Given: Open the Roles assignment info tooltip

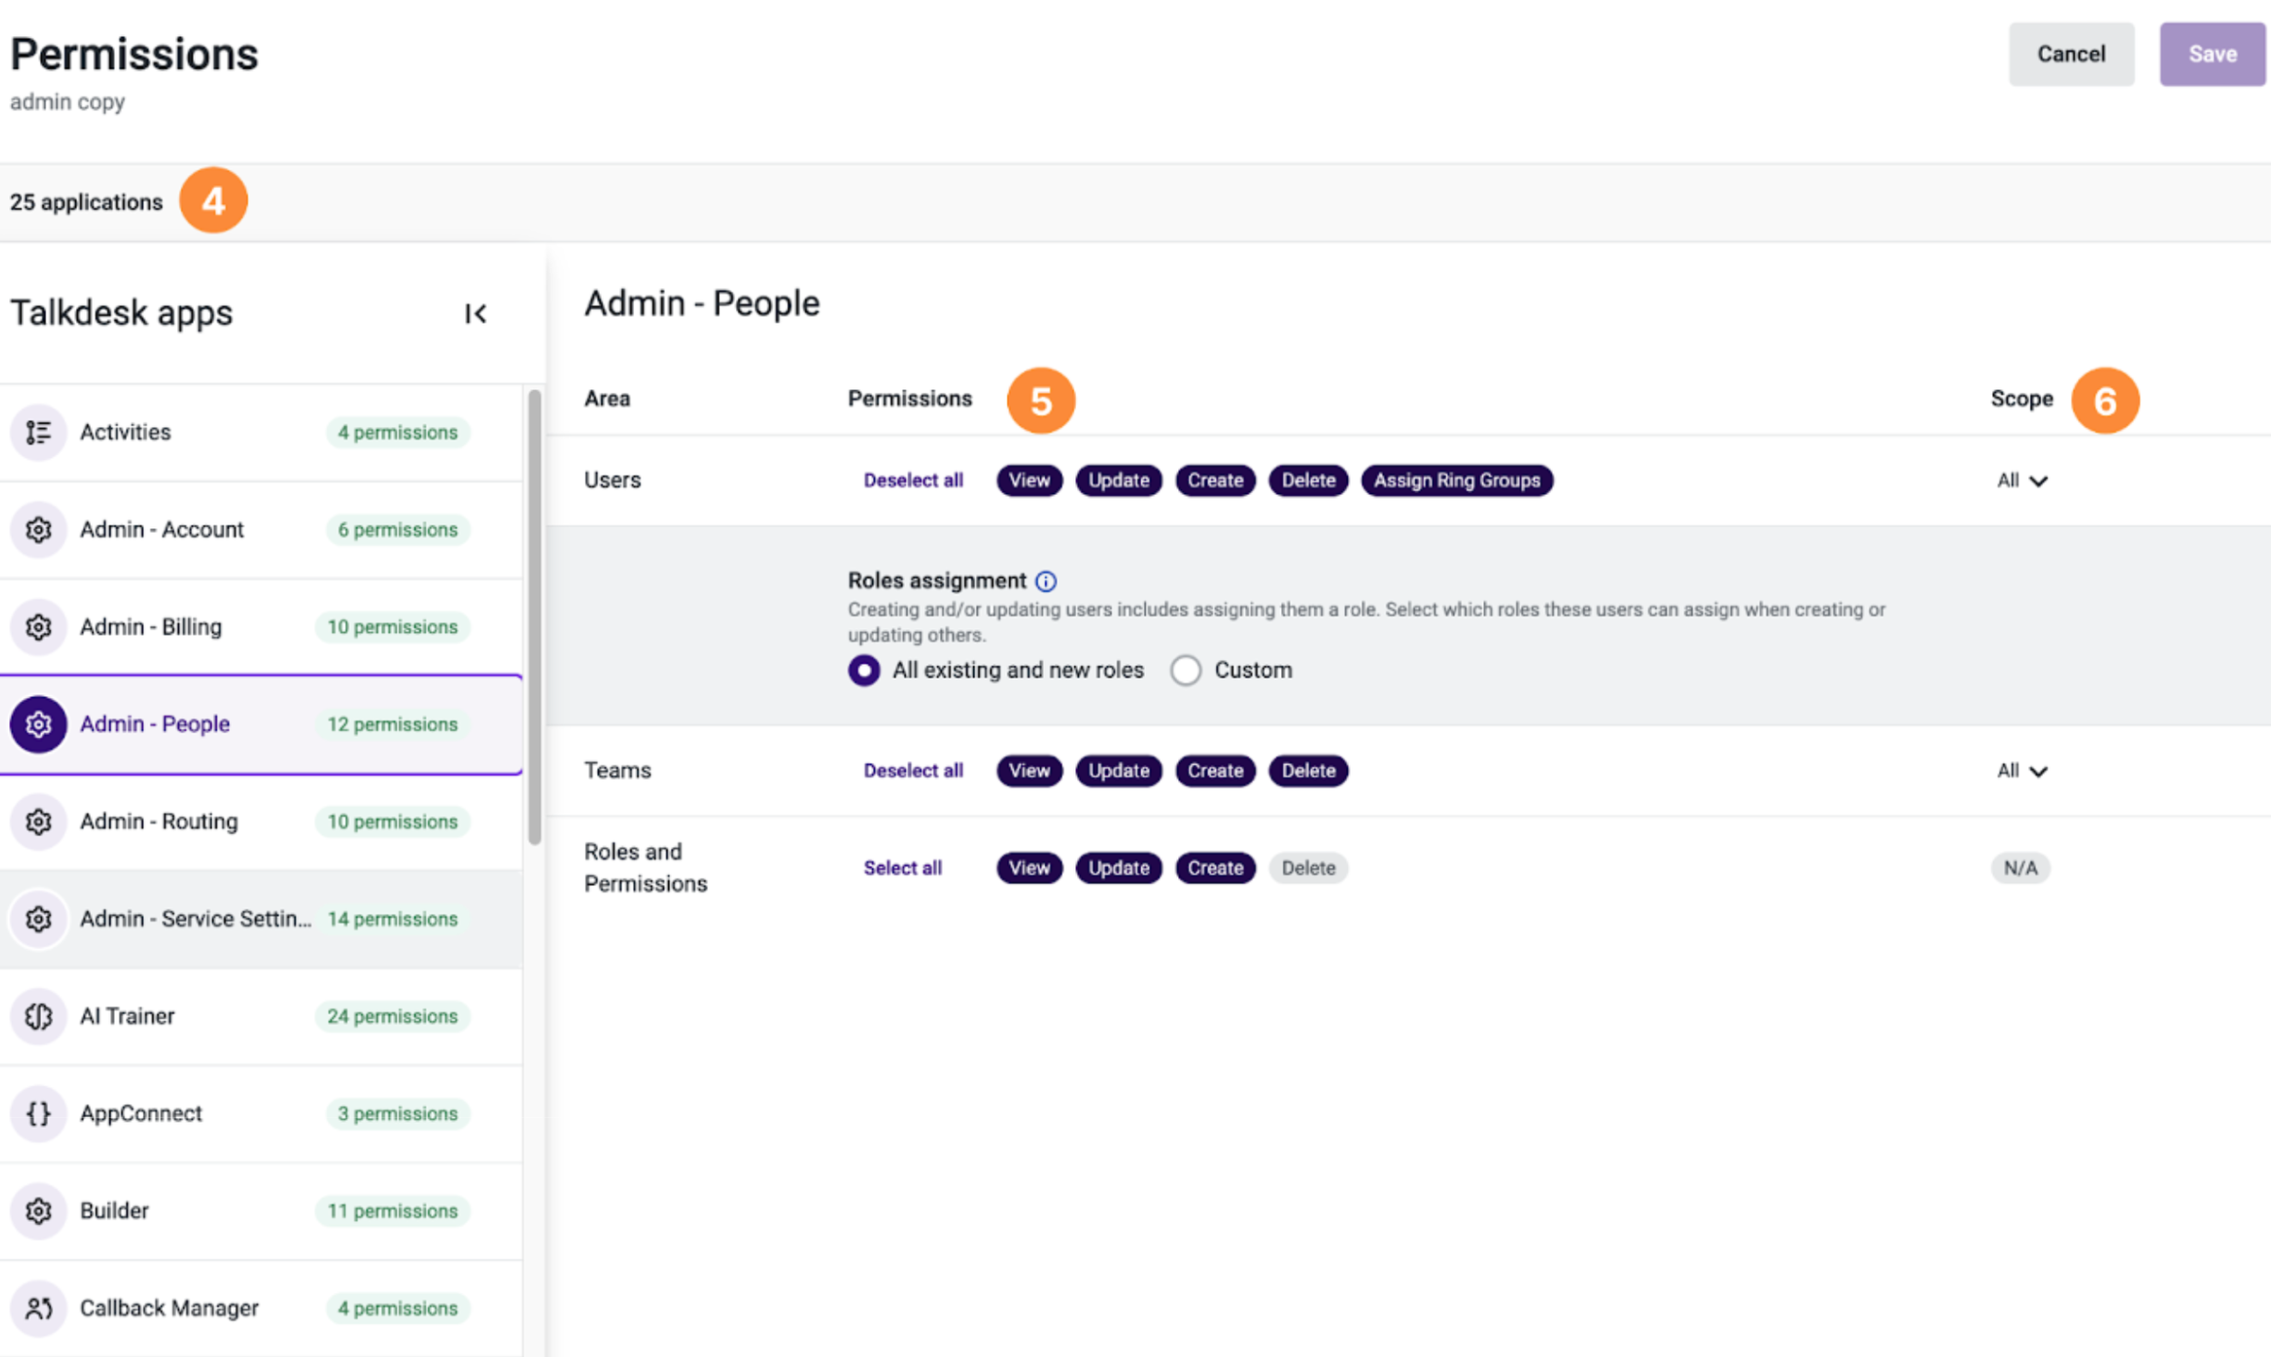Looking at the screenshot, I should point(1046,581).
